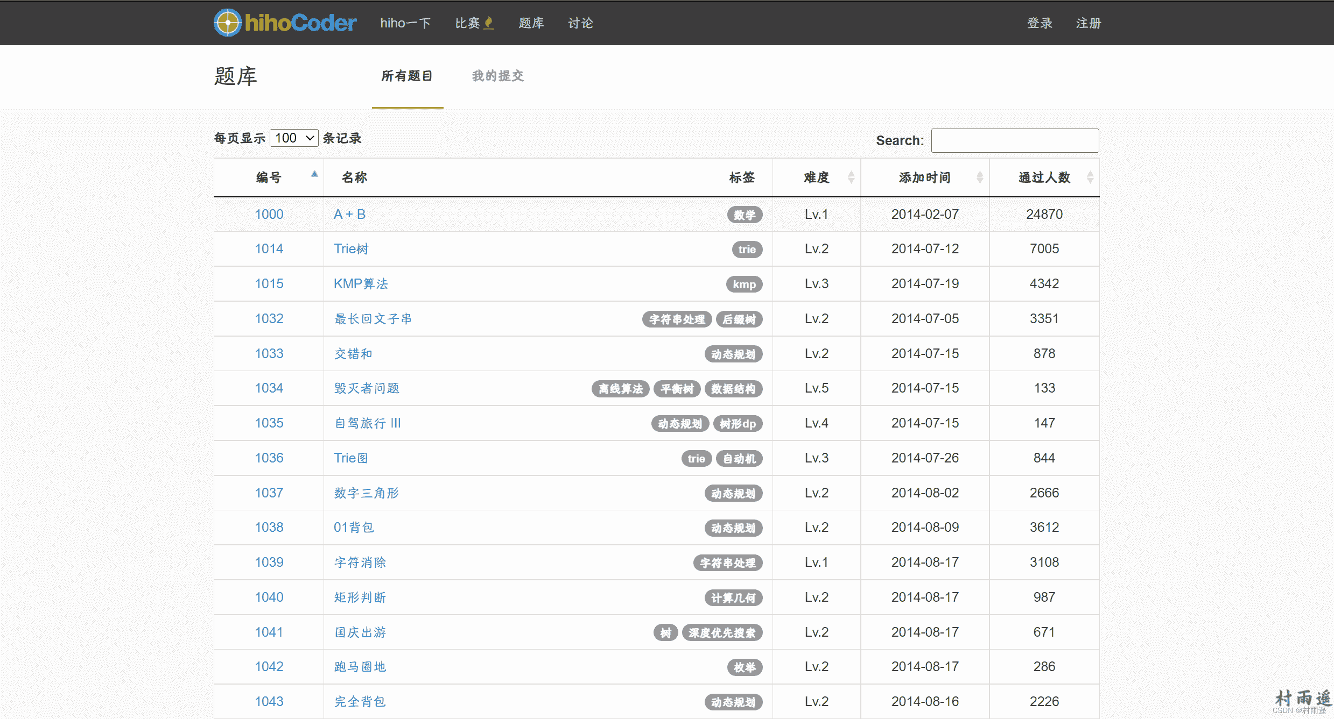The width and height of the screenshot is (1334, 719).
Task: Click the 注册 link
Action: (1088, 23)
